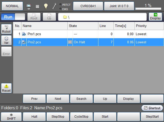Open the Var variables panel
This screenshot has width=164, height=122.
click(6, 40)
